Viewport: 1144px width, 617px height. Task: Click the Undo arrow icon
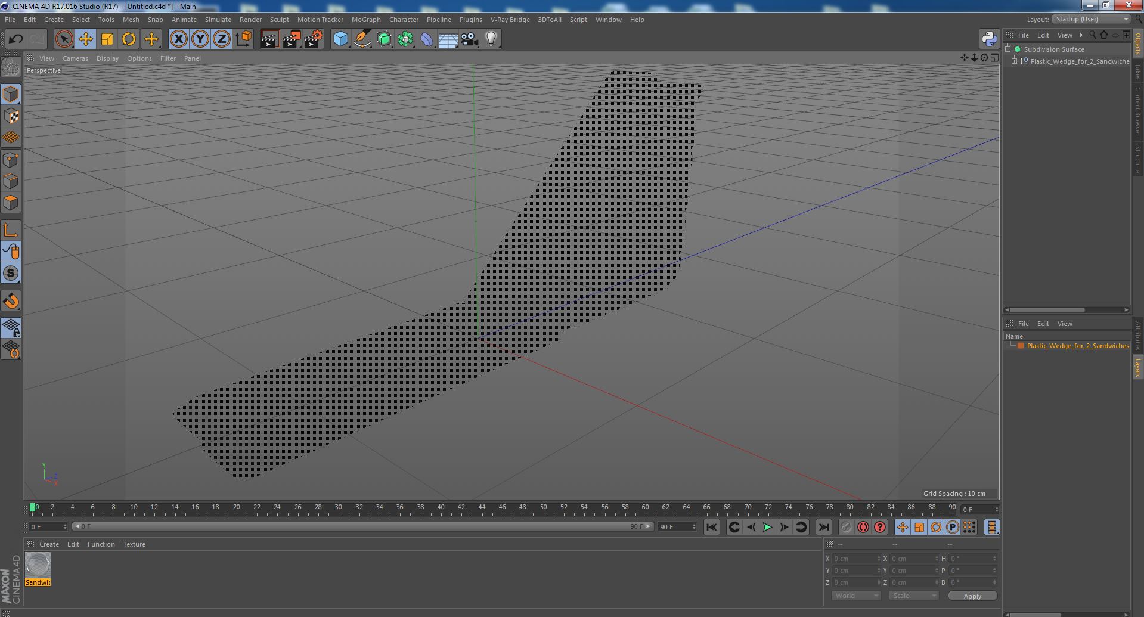point(15,39)
